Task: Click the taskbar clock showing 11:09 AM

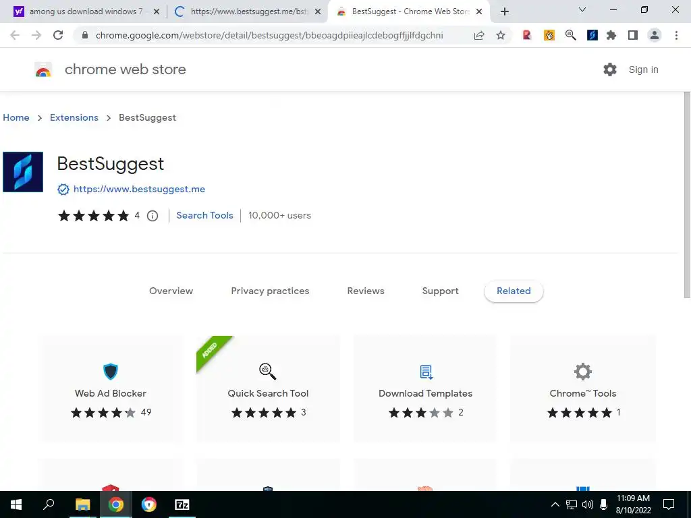Action: click(x=633, y=505)
